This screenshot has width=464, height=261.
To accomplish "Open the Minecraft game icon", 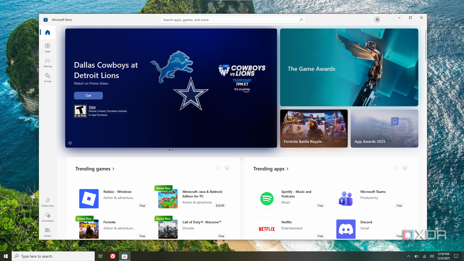I will pyautogui.click(x=168, y=199).
